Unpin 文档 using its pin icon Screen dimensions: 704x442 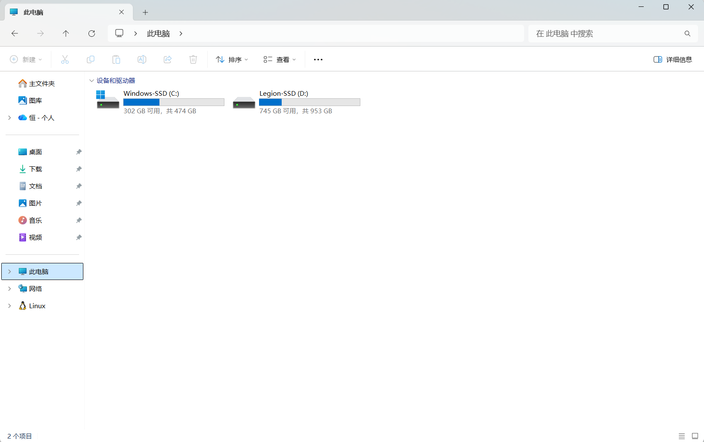[79, 186]
